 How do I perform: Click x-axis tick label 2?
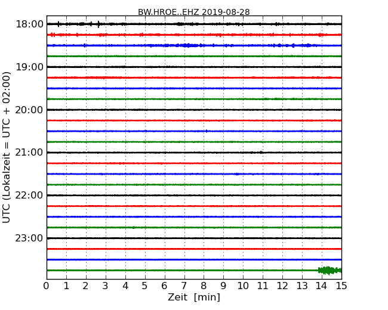tap(86, 286)
